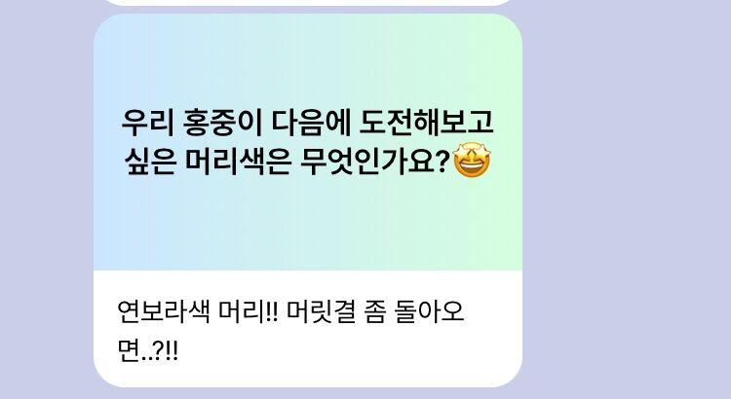The image size is (731, 399).
Task: Open the answer text 연보라색 머리!!
Action: [197, 311]
